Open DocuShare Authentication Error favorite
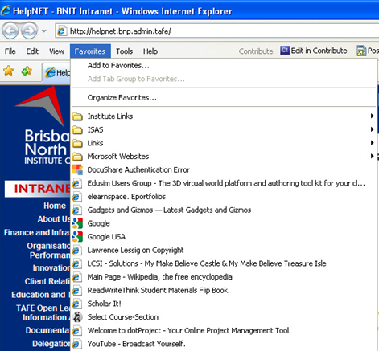 point(138,170)
